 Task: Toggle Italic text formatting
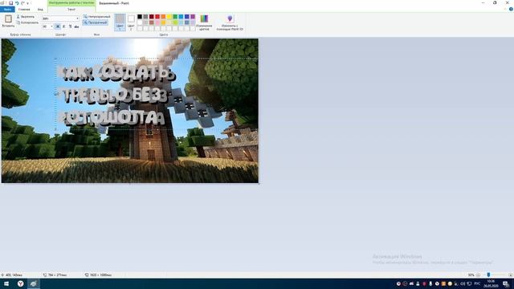64,26
